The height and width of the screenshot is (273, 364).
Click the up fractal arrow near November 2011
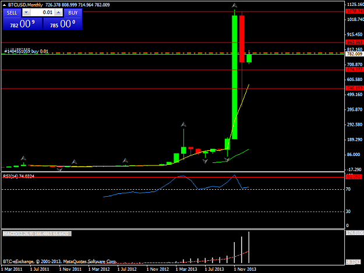click(x=74, y=162)
